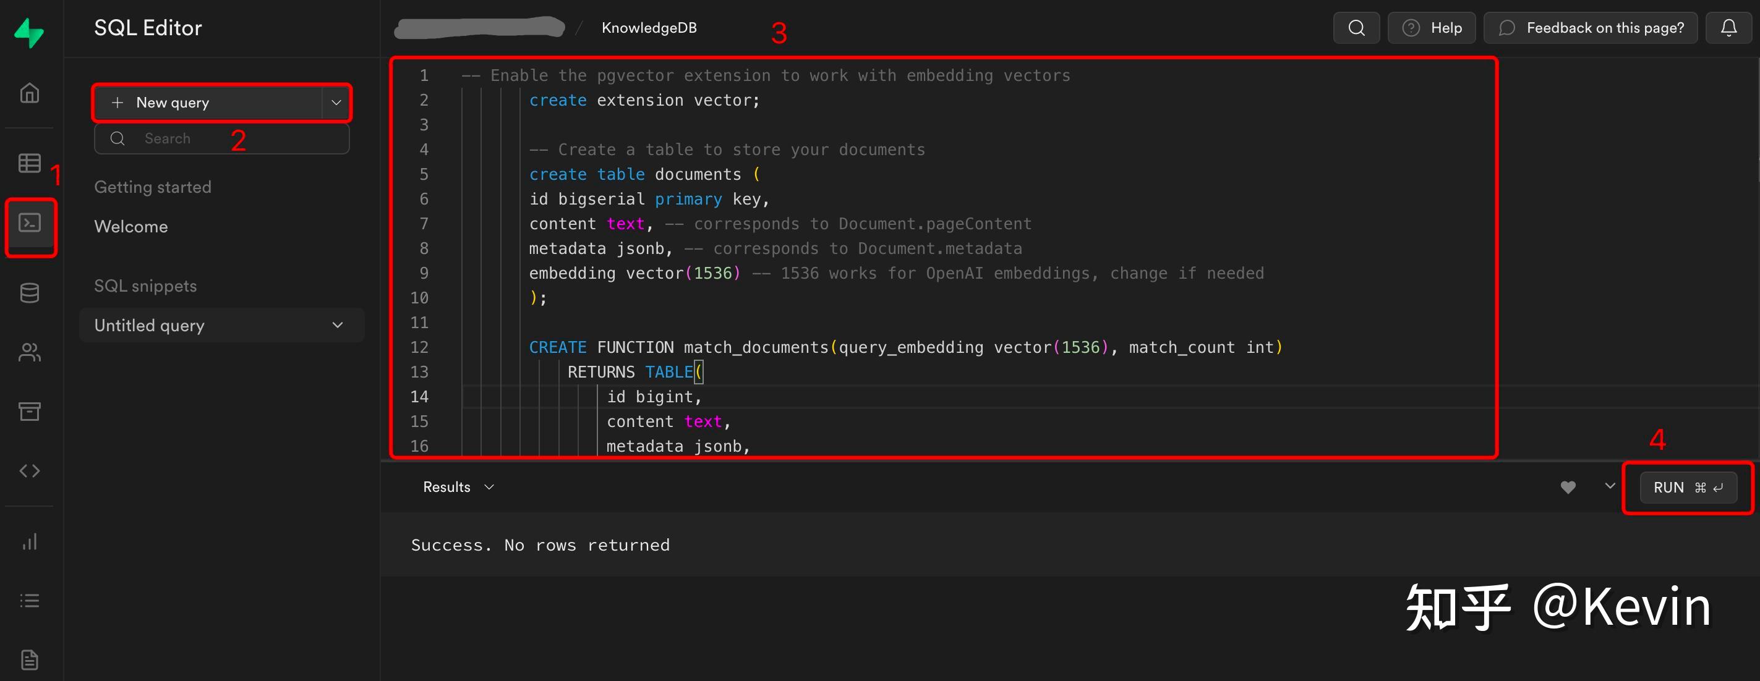The height and width of the screenshot is (681, 1760).
Task: Click the RUN button
Action: (x=1688, y=488)
